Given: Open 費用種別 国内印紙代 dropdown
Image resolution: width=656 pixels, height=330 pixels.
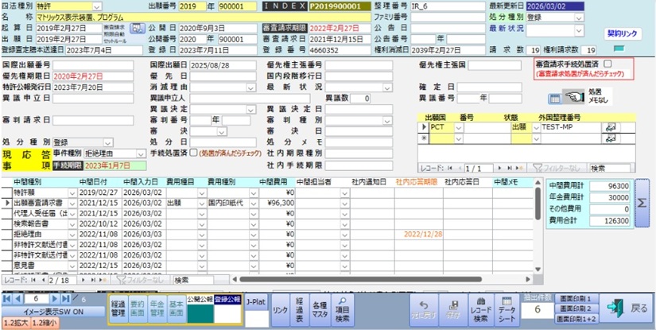Looking at the screenshot, I should click(254, 203).
